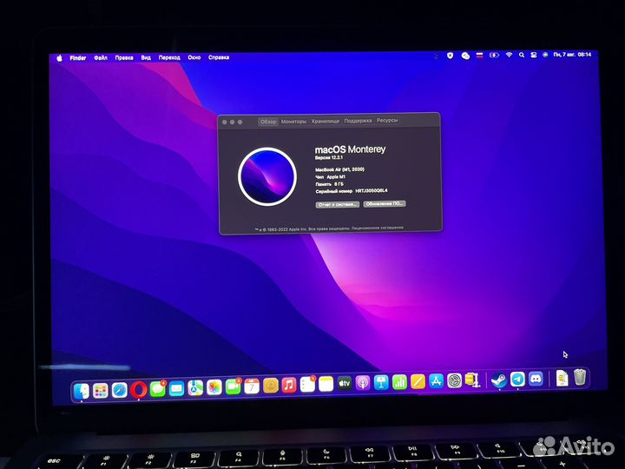
Task: Open the archive document icon beside Trash
Action: [x=562, y=378]
